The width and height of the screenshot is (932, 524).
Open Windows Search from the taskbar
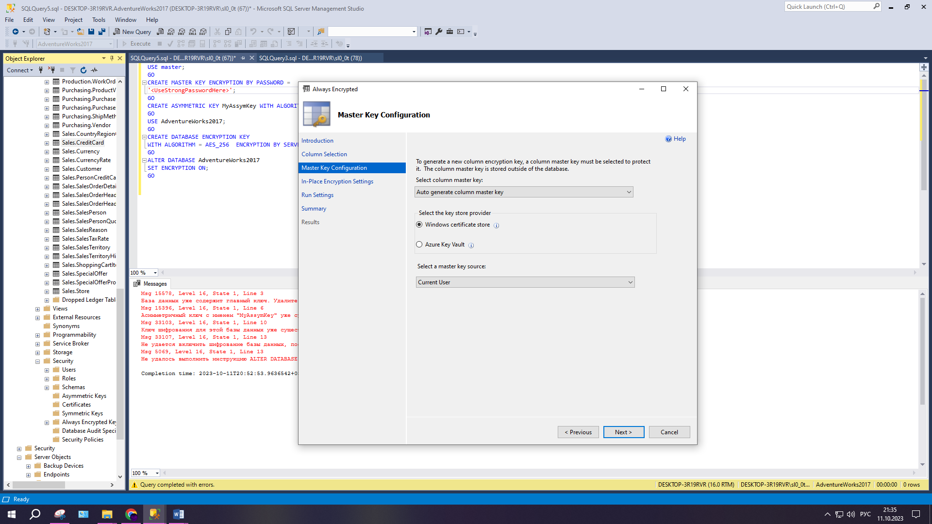[x=35, y=514]
